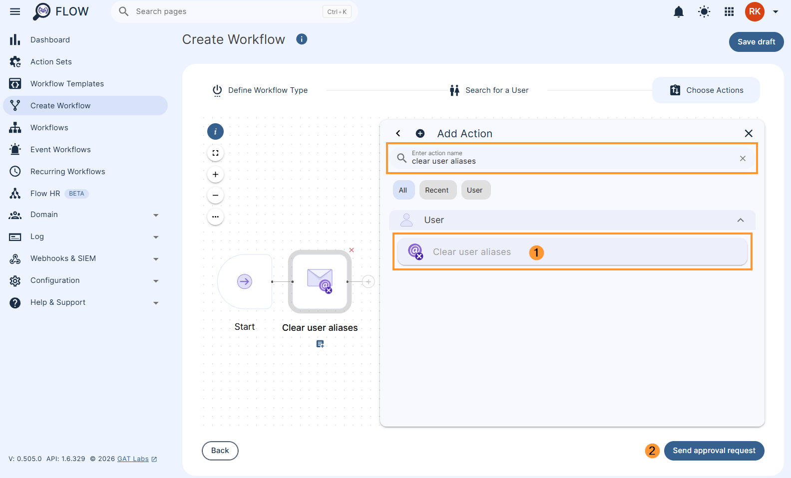
Task: Select the Start node
Action: (245, 282)
